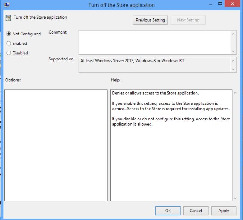Click the policy setting icon beside the title

pos(8,18)
